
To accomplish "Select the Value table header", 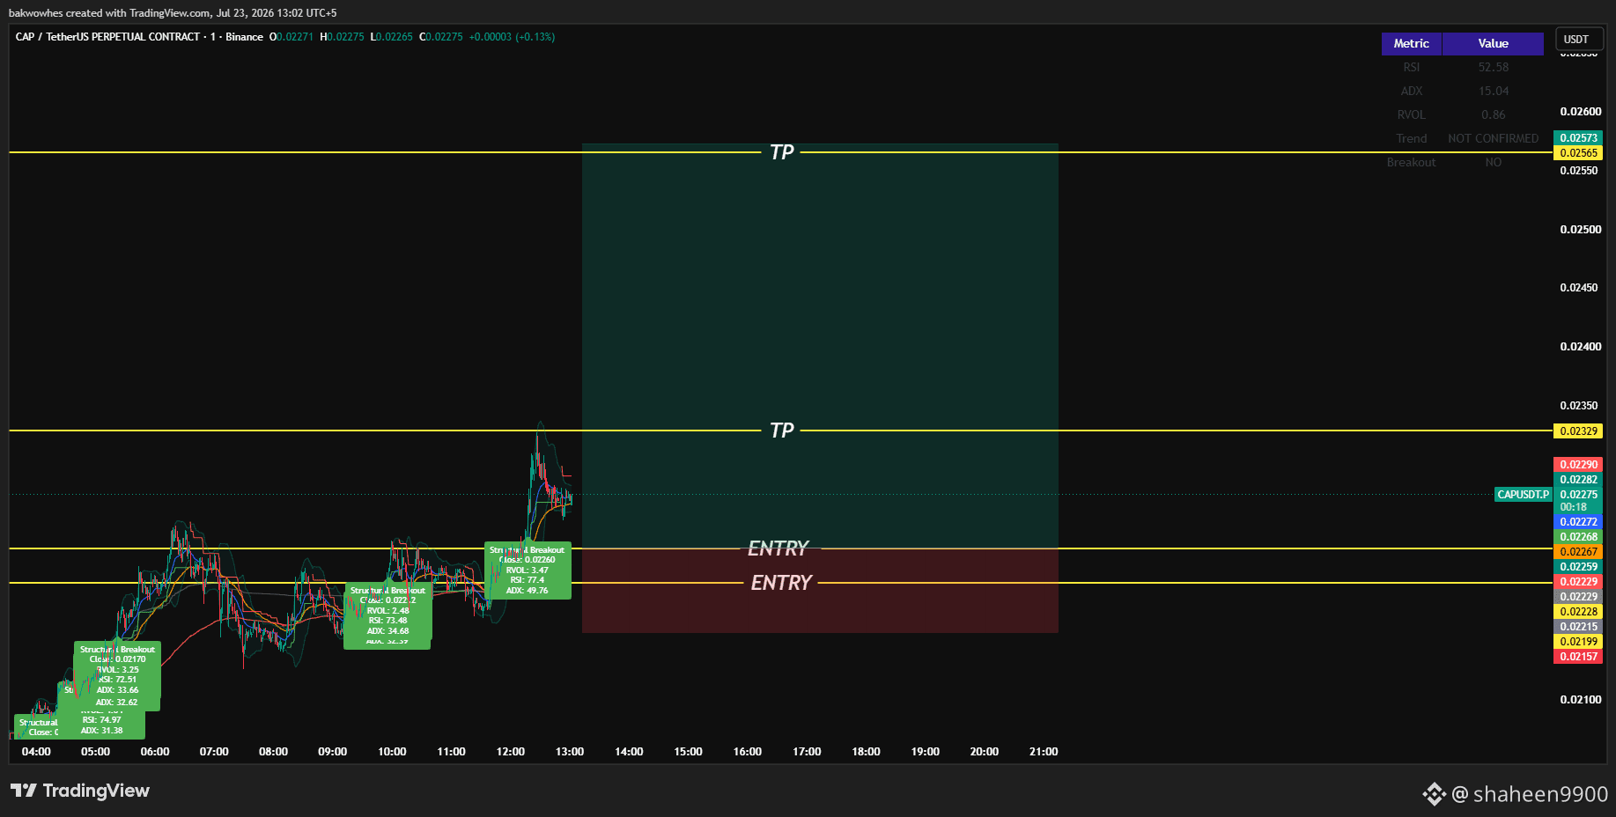I will (x=1493, y=43).
